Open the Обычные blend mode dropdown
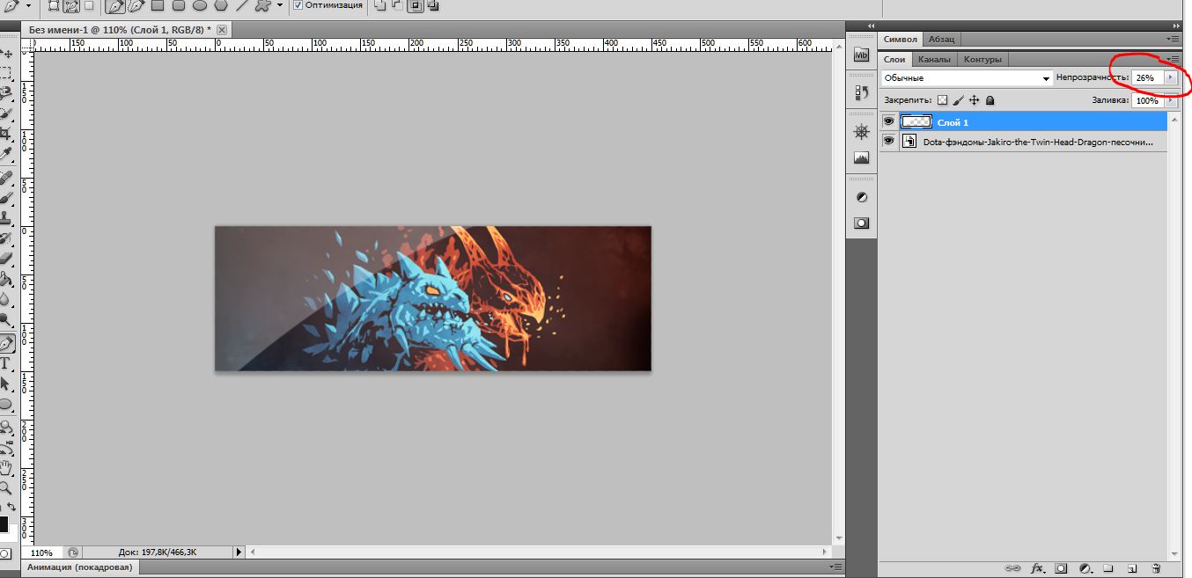 pyautogui.click(x=968, y=78)
